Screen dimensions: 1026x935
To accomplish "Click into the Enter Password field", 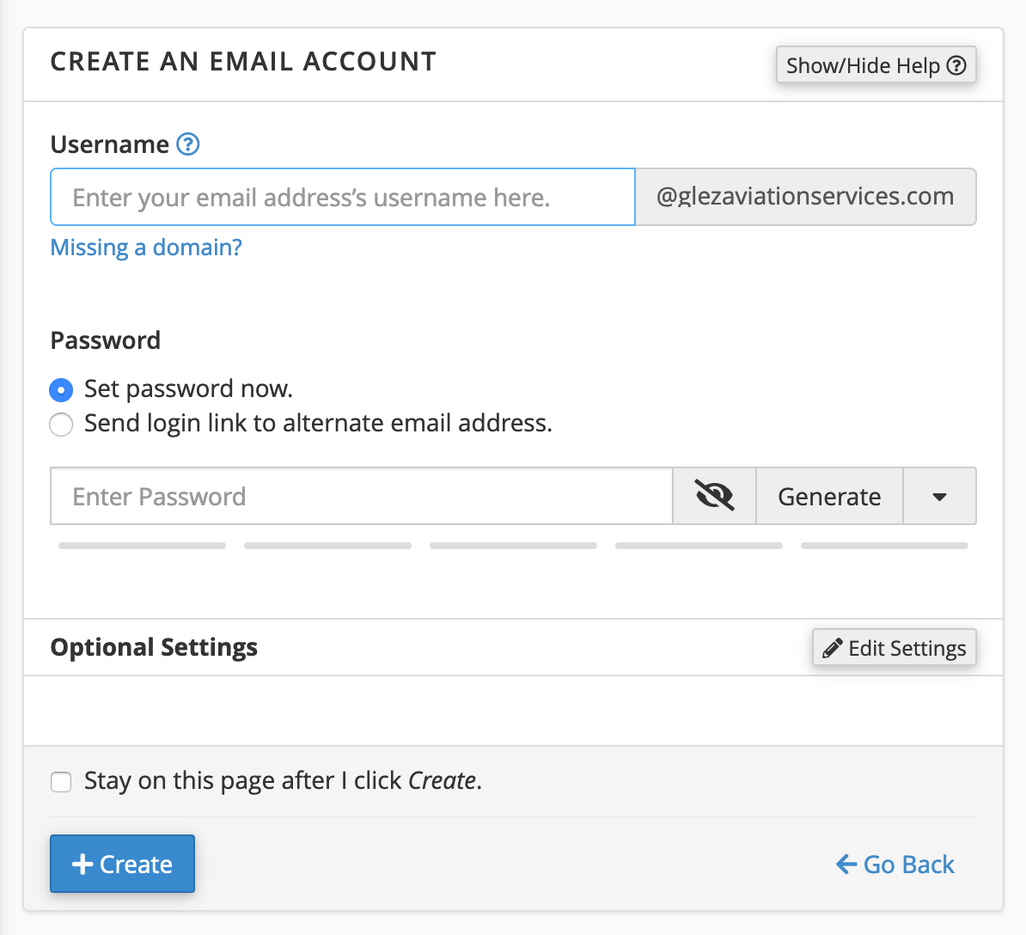I will [361, 496].
